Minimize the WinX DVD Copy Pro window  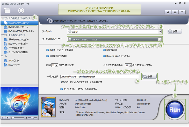pos(176,3)
